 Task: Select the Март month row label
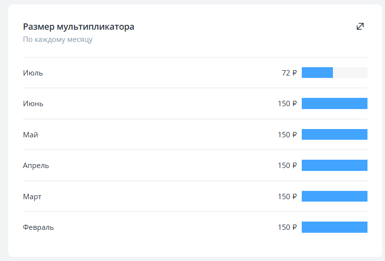[x=32, y=197]
